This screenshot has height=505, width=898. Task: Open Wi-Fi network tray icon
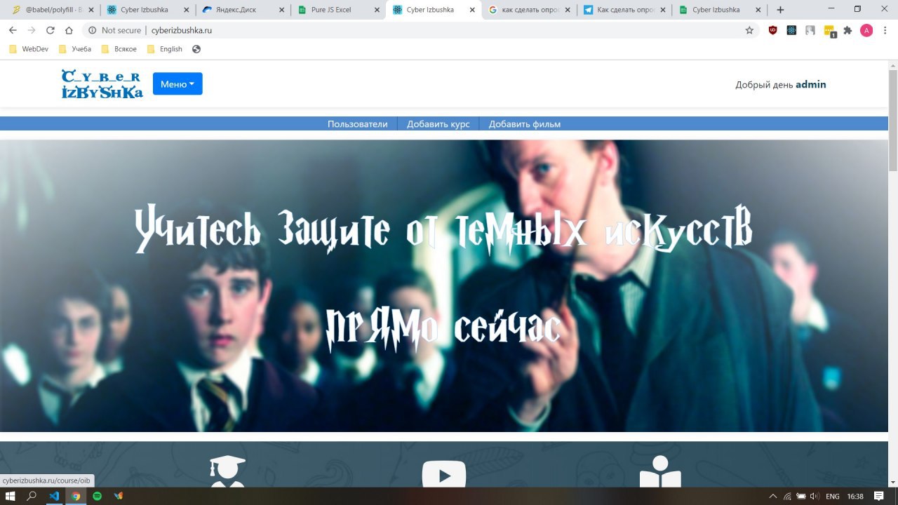tap(788, 496)
